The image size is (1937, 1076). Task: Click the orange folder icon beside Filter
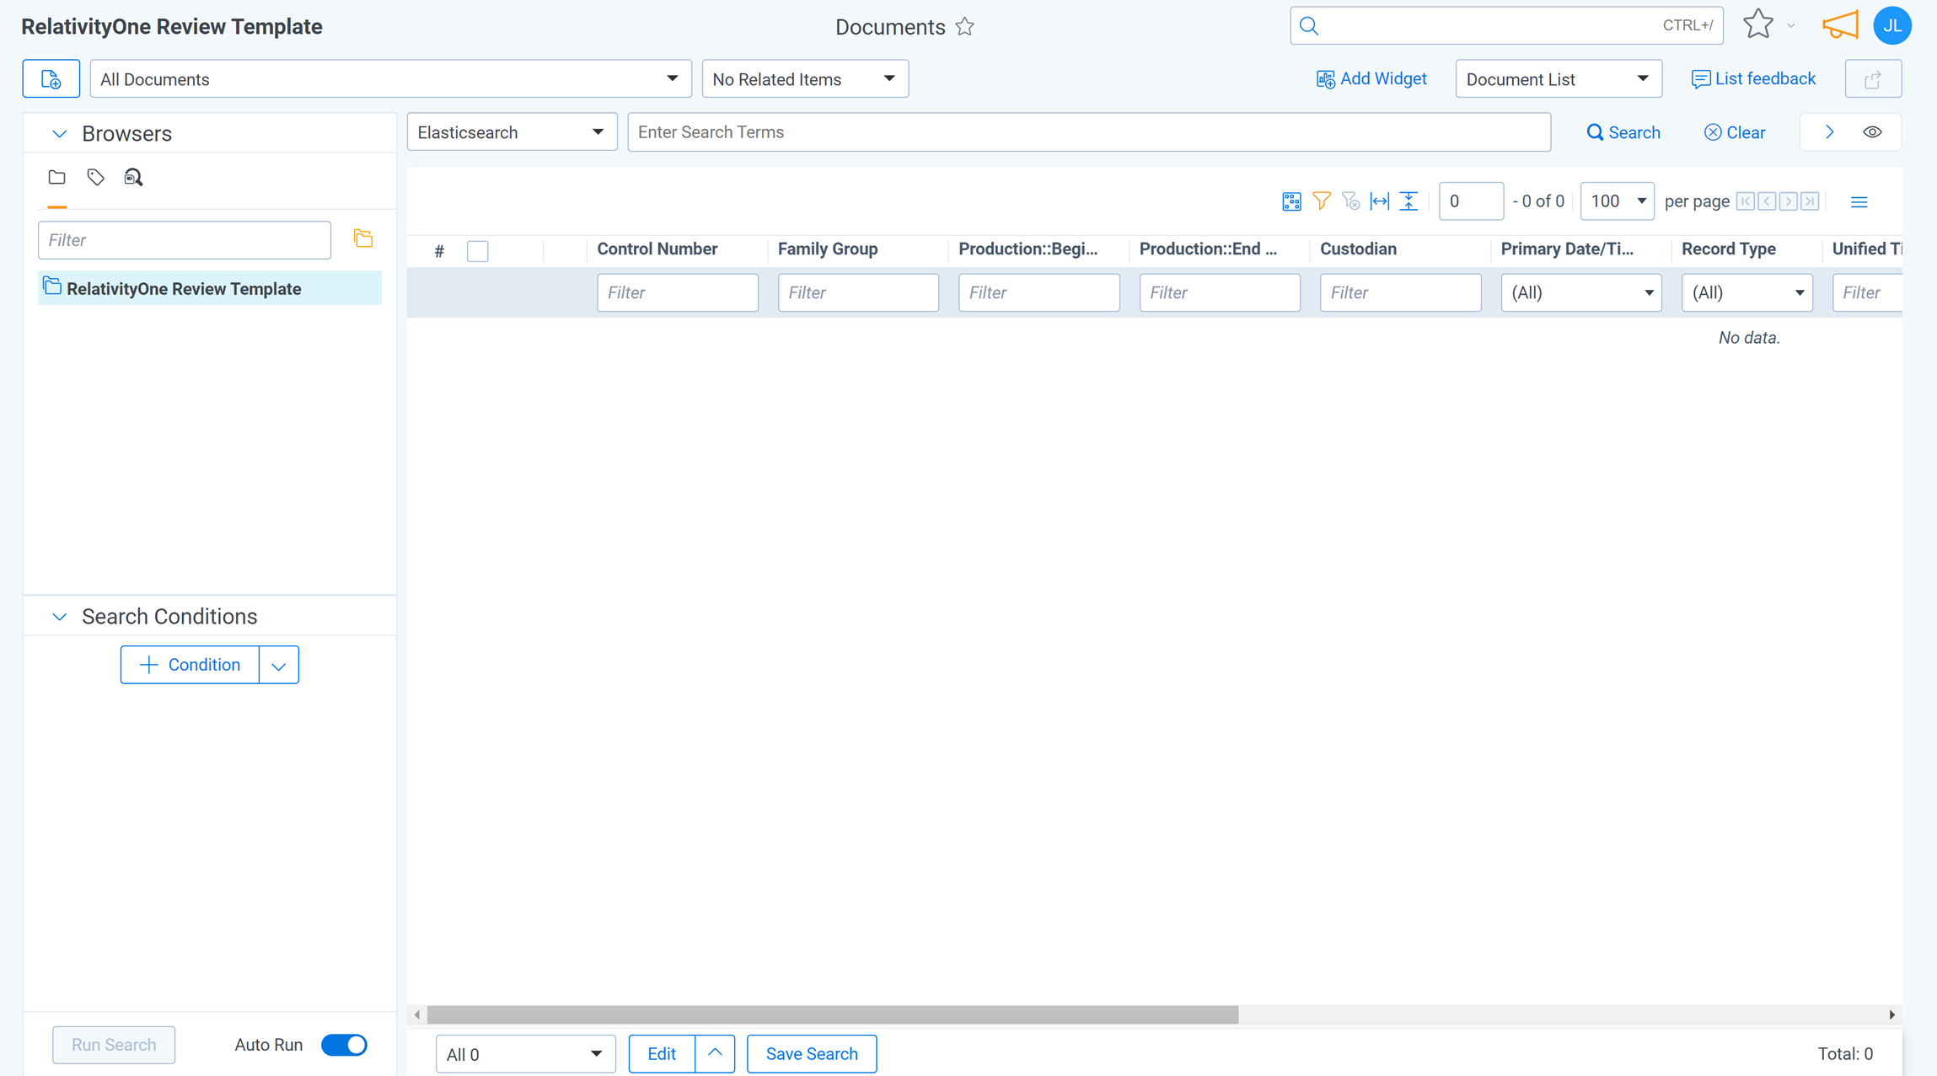(x=363, y=238)
